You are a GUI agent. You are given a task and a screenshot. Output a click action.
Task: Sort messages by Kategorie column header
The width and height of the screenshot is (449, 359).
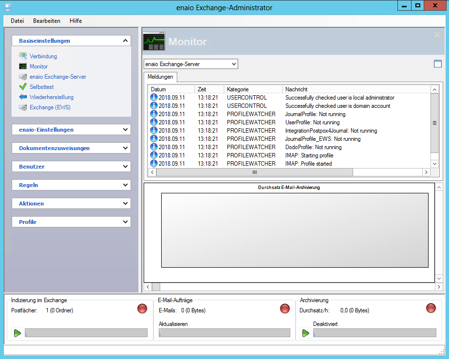click(253, 89)
